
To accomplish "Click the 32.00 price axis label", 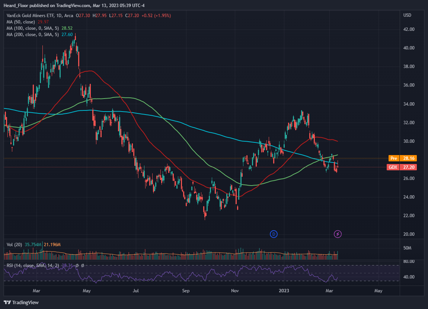I will coord(409,122).
